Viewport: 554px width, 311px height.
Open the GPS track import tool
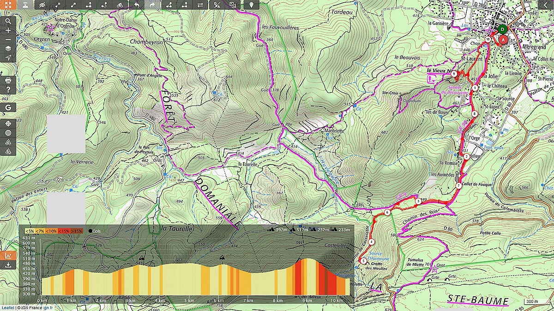(x=26, y=5)
